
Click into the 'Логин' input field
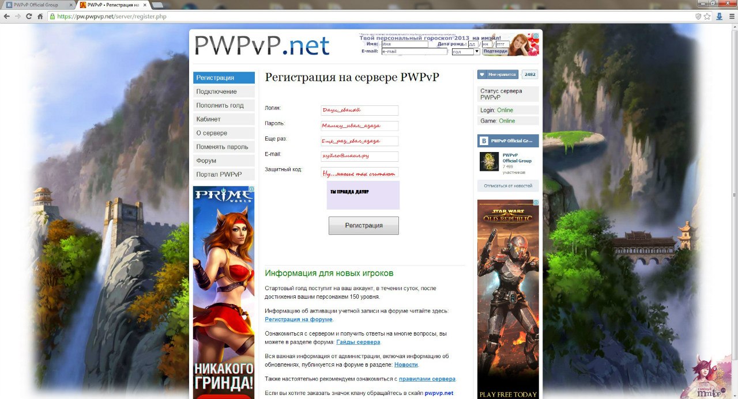[359, 111]
